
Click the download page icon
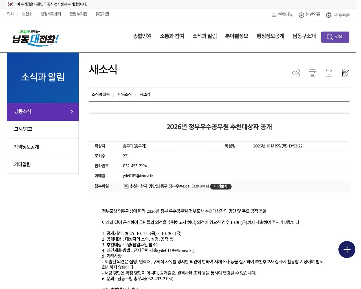tap(329, 73)
